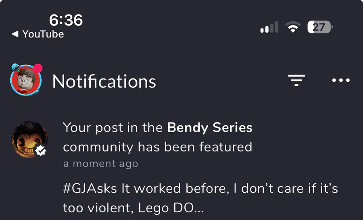Tap the 6:36 clock in status bar
The image size is (363, 220).
(66, 20)
